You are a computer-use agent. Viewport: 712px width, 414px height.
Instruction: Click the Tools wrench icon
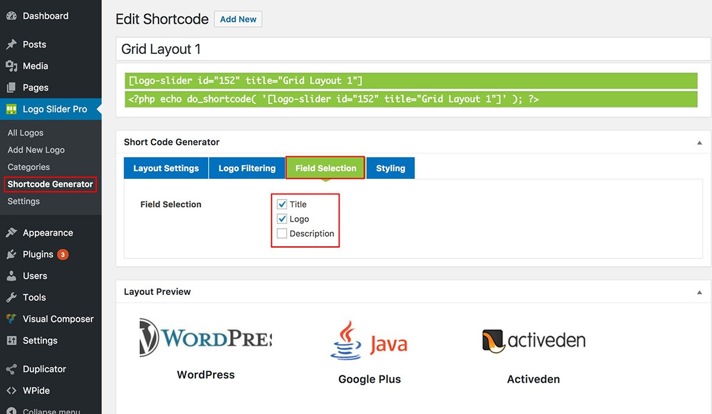point(11,297)
